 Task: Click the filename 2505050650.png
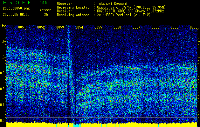pyautogui.click(x=16, y=8)
